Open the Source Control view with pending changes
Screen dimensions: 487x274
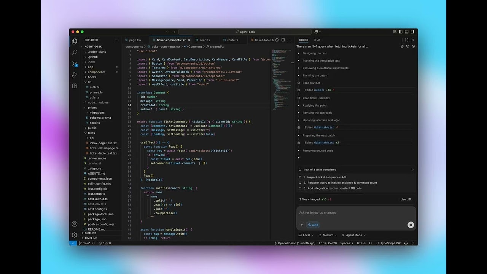pos(75,64)
